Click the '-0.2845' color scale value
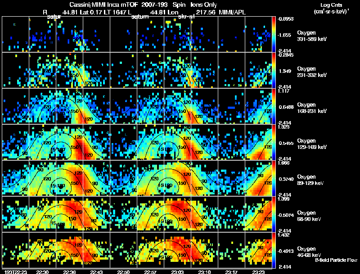 click(285, 55)
